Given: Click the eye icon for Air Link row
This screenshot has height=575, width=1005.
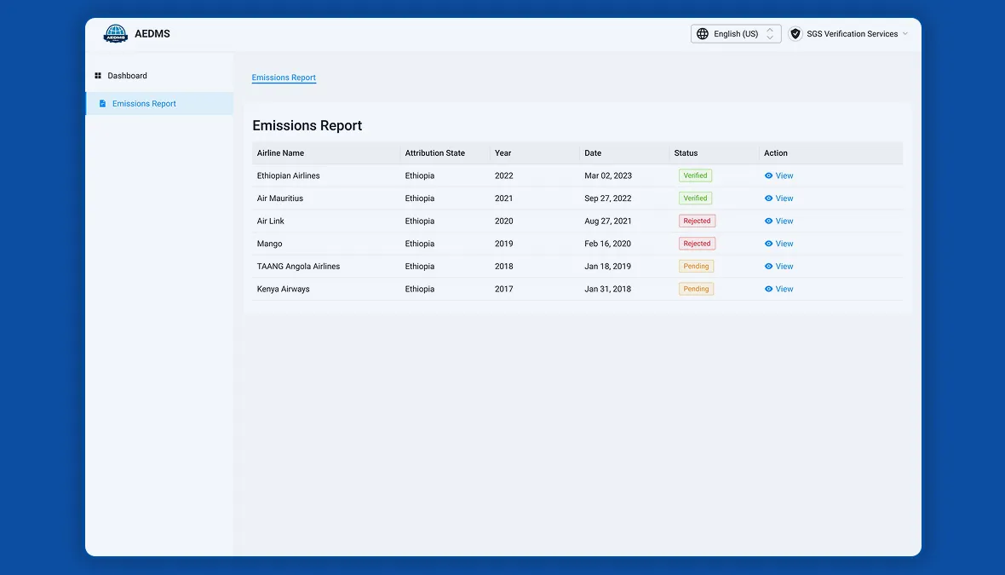Looking at the screenshot, I should coord(768,221).
